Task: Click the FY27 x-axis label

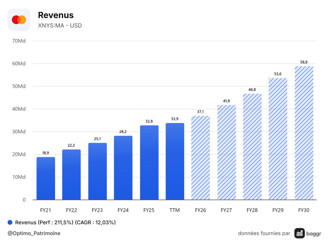Action: [x=227, y=210]
